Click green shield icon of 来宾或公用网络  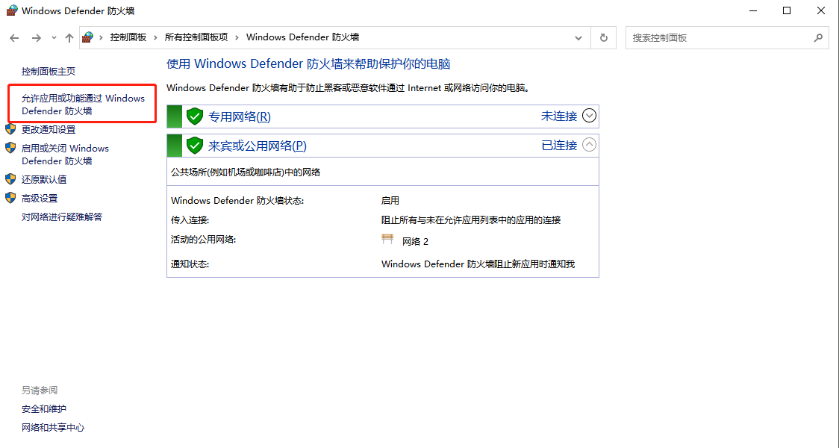(195, 145)
